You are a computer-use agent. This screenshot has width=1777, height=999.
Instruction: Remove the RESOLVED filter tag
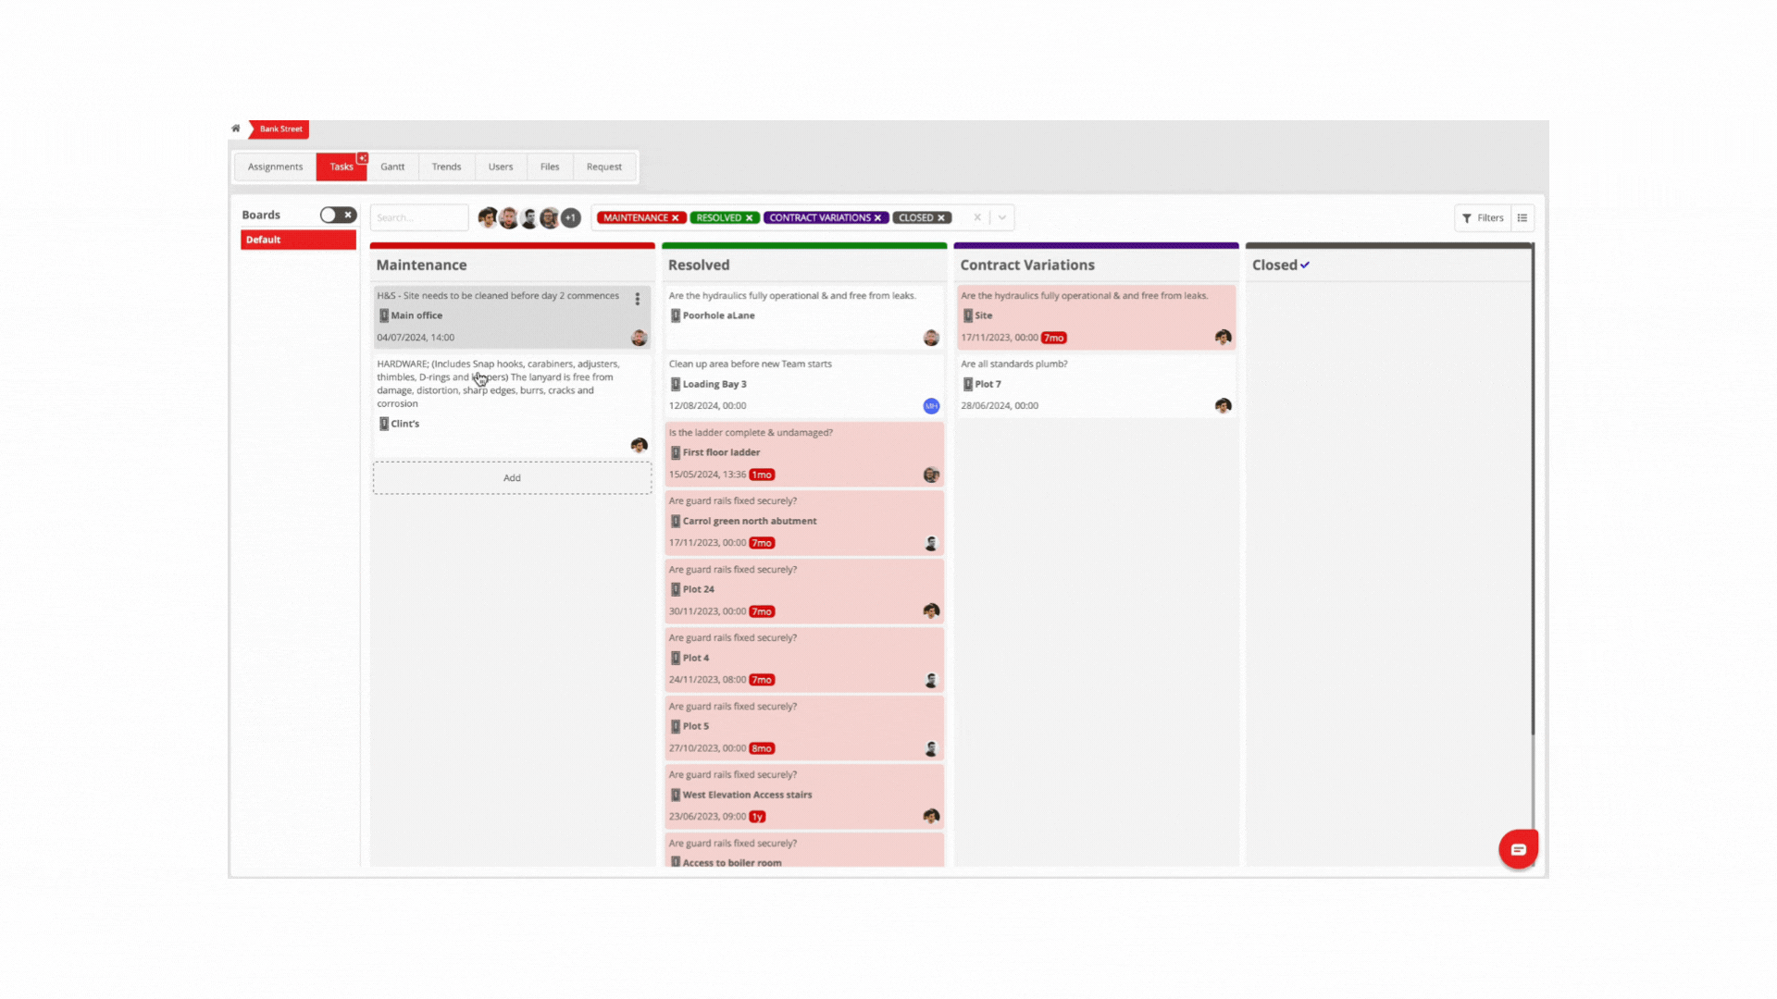(749, 218)
